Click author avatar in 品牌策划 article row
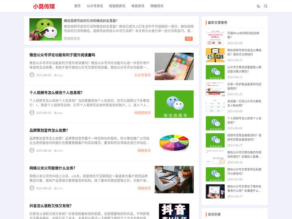 (x=32, y=150)
